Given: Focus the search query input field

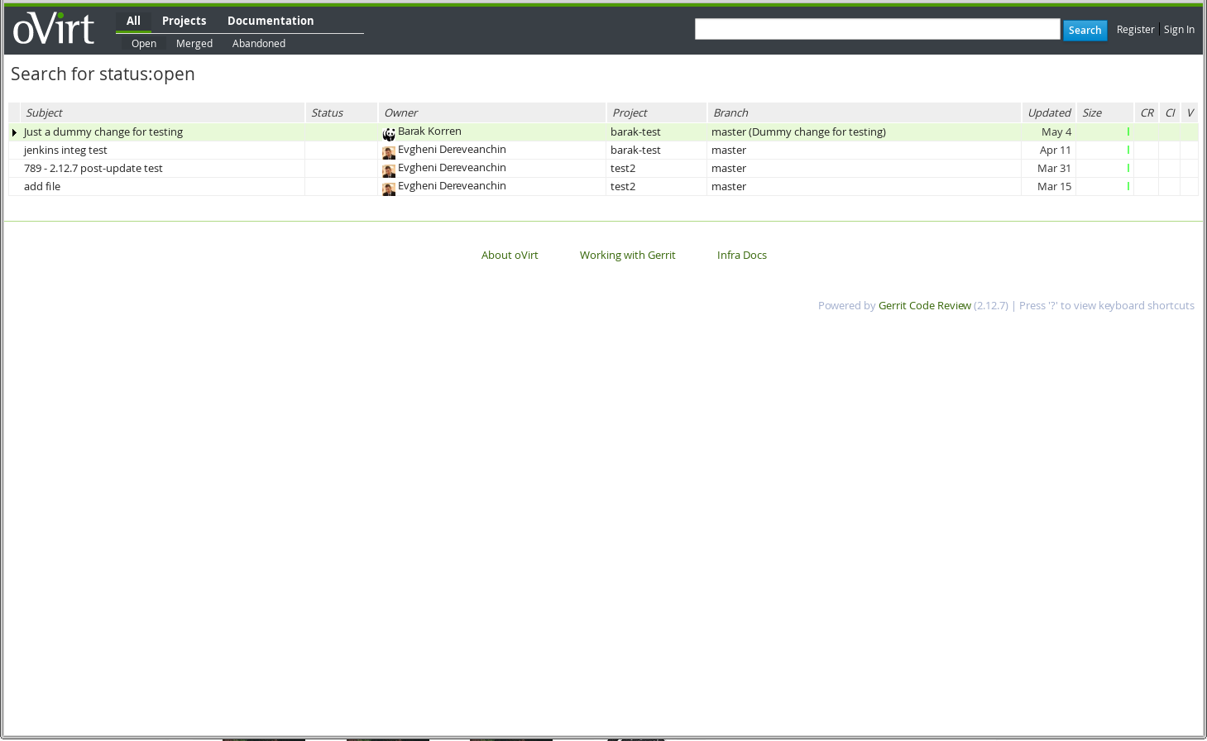Looking at the screenshot, I should (877, 30).
